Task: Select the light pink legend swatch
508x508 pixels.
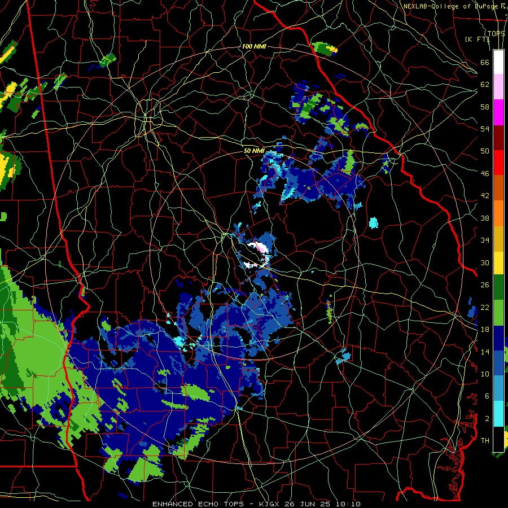Action: (498, 87)
